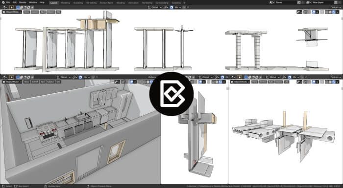Viewport: 343px width, 188px height.
Task: Toggle viewport overlays in the top viewport
Action: pyautogui.click(x=314, y=12)
